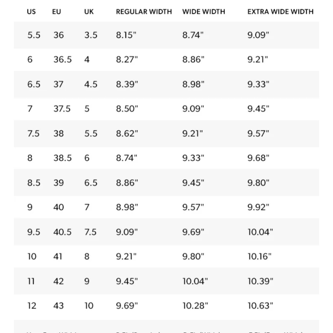Viewport: 333px width, 333px height.
Task: Click the 10.28" wide width value
Action: click(195, 306)
